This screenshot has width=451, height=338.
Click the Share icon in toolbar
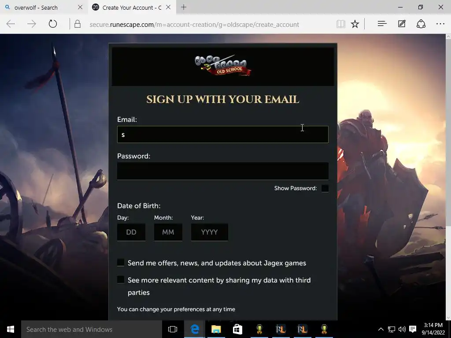(421, 24)
